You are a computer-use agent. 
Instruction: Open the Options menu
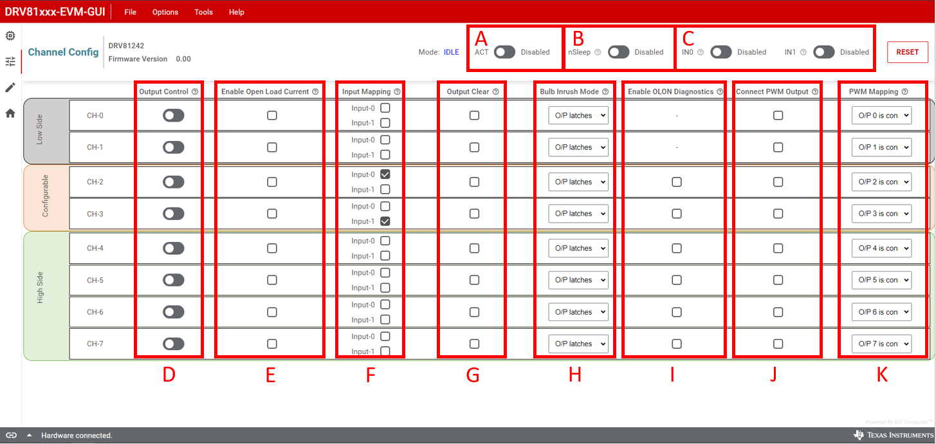point(165,12)
